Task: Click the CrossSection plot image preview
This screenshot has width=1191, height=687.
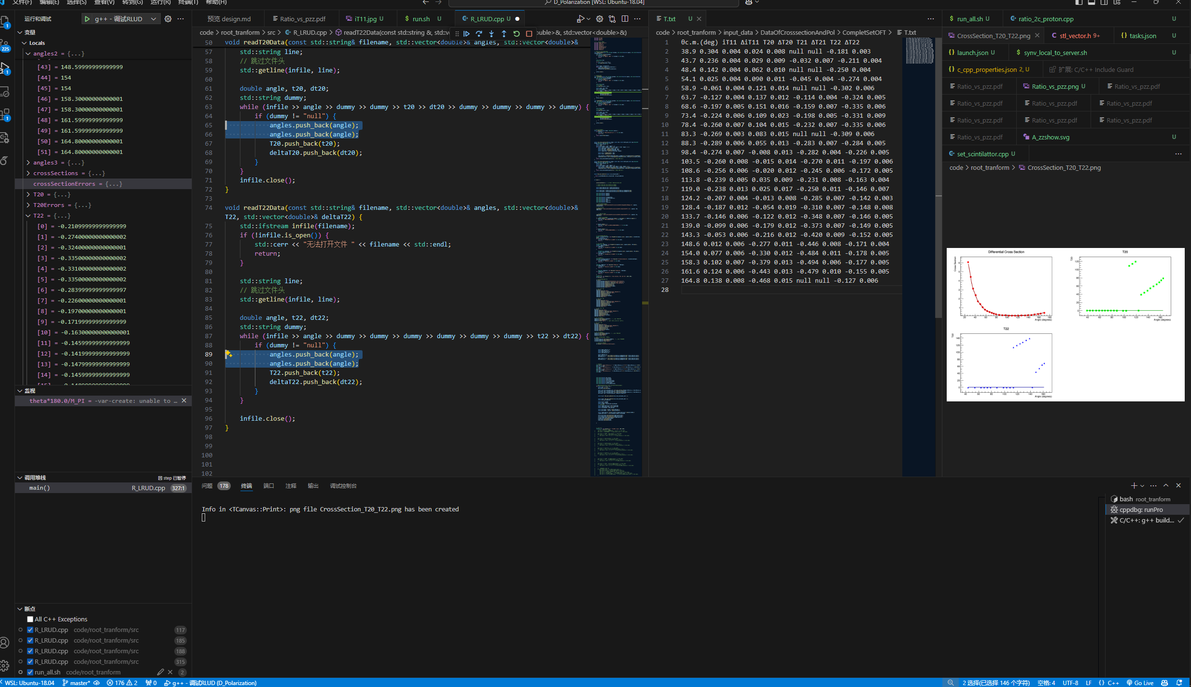Action: (1065, 324)
